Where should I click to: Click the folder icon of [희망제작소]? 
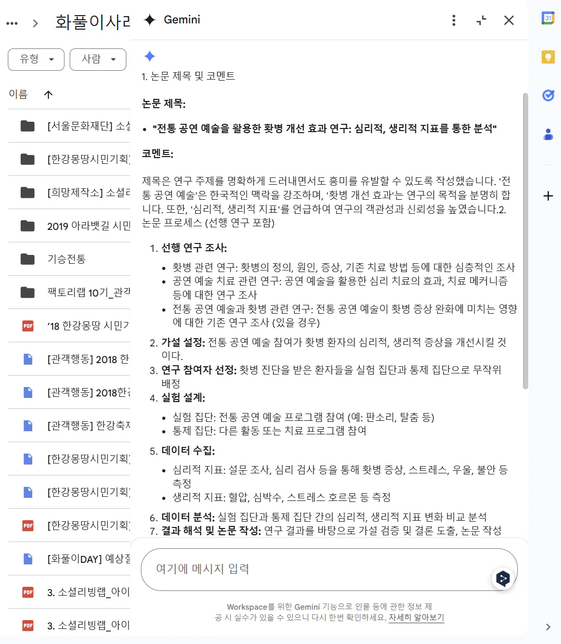point(28,192)
